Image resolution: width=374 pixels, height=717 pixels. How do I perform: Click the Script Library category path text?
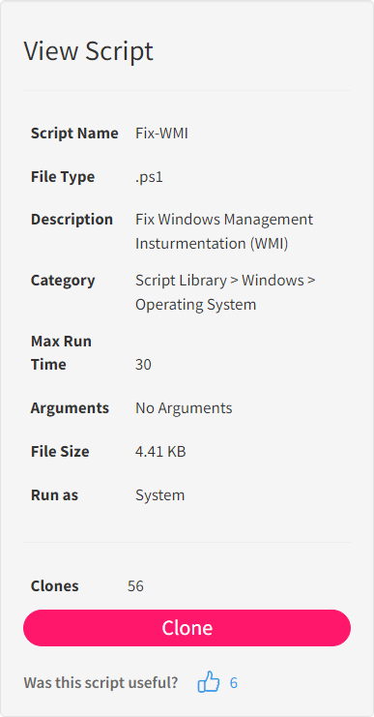[225, 292]
